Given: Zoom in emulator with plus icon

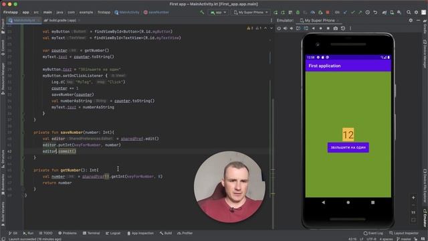Looking at the screenshot, I should (x=413, y=197).
